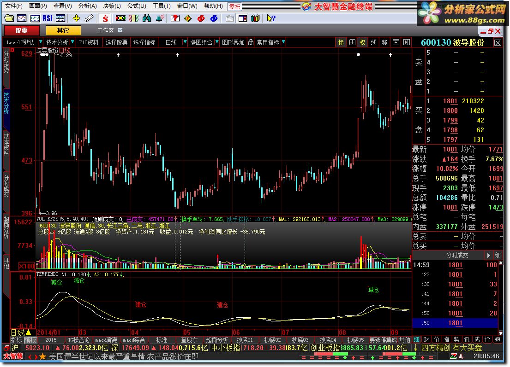Click the 日线 period label at chart bottom

click(18, 332)
